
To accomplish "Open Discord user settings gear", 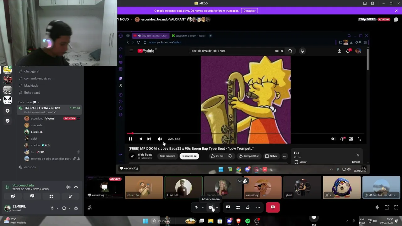I will click(x=76, y=208).
